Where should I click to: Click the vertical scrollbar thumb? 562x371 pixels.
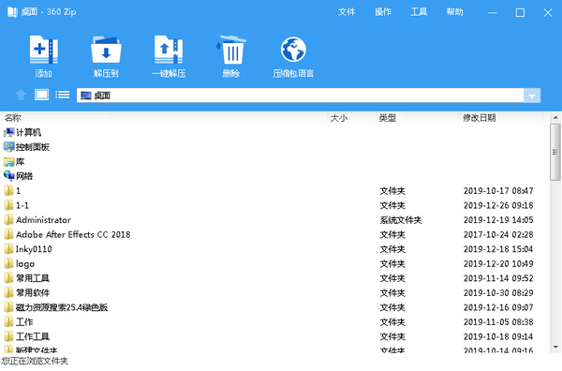pyautogui.click(x=555, y=153)
